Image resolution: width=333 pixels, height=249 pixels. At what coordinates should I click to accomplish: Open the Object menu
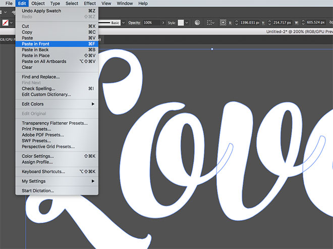[x=37, y=4]
